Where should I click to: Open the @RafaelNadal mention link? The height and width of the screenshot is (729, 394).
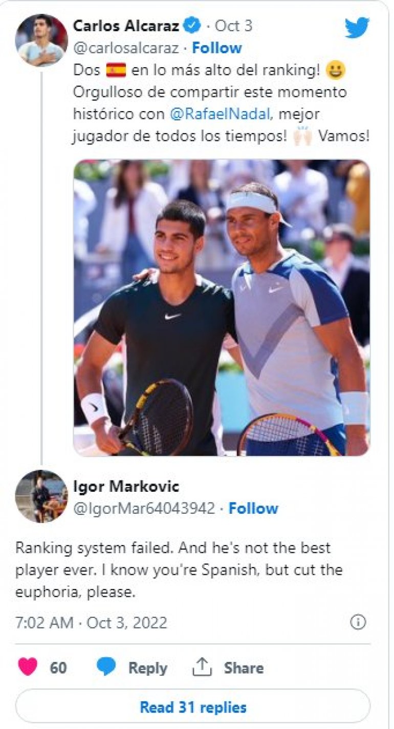click(220, 114)
